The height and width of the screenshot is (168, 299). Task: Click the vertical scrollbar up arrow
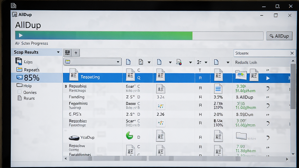tap(293, 61)
